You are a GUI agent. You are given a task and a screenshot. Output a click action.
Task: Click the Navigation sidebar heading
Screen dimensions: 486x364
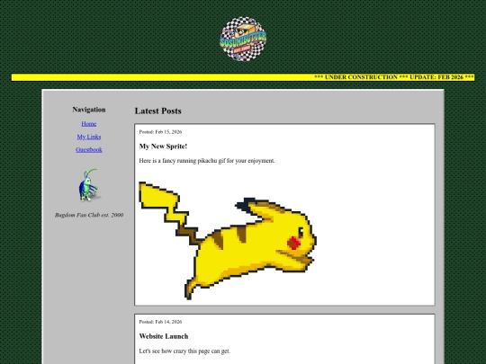[89, 110]
